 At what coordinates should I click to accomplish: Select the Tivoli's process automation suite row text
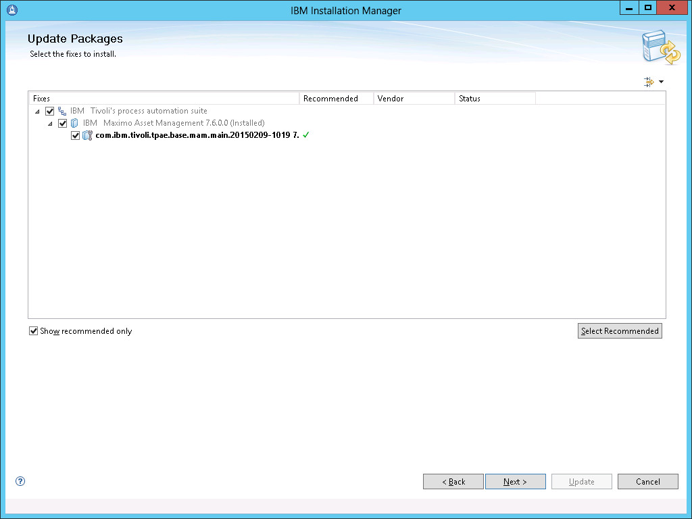(x=139, y=111)
